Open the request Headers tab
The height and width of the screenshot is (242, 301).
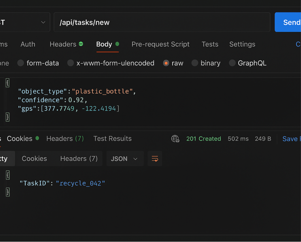pos(63,44)
